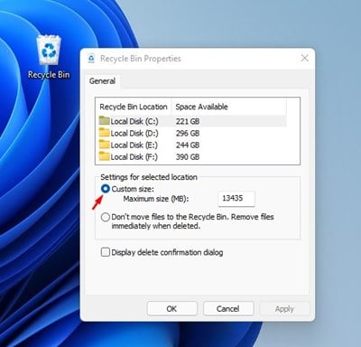
Task: Select the 390 GB space value
Action: (188, 156)
